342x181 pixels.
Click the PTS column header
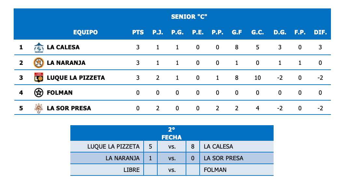[x=138, y=32]
